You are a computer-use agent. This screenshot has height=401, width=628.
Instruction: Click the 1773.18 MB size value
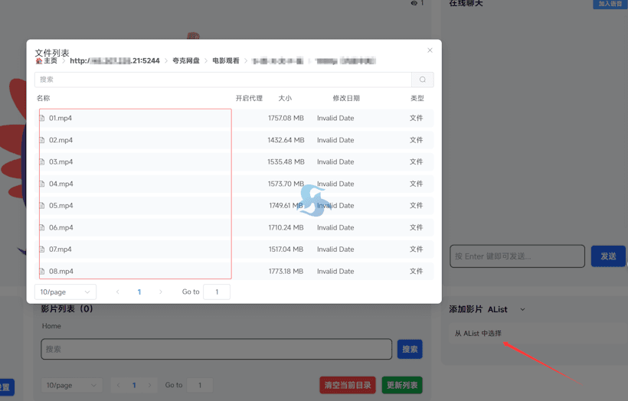[x=286, y=271]
